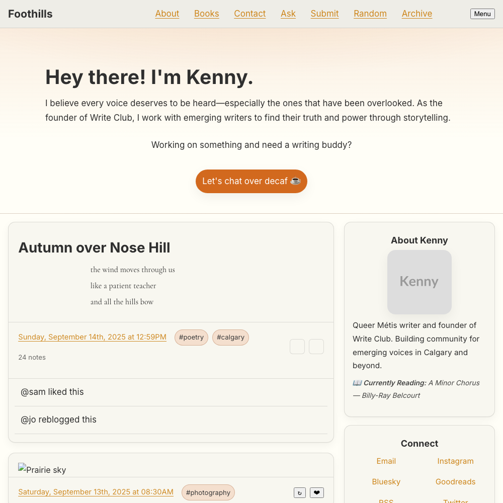Open the Menu button in the header

tap(482, 14)
